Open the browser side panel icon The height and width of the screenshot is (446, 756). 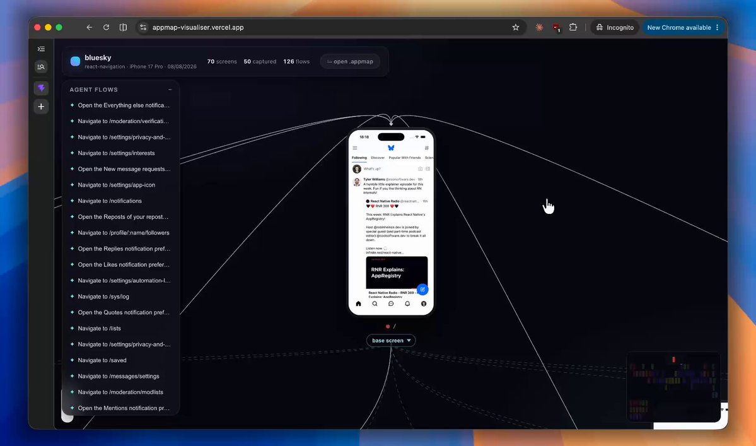(x=123, y=28)
